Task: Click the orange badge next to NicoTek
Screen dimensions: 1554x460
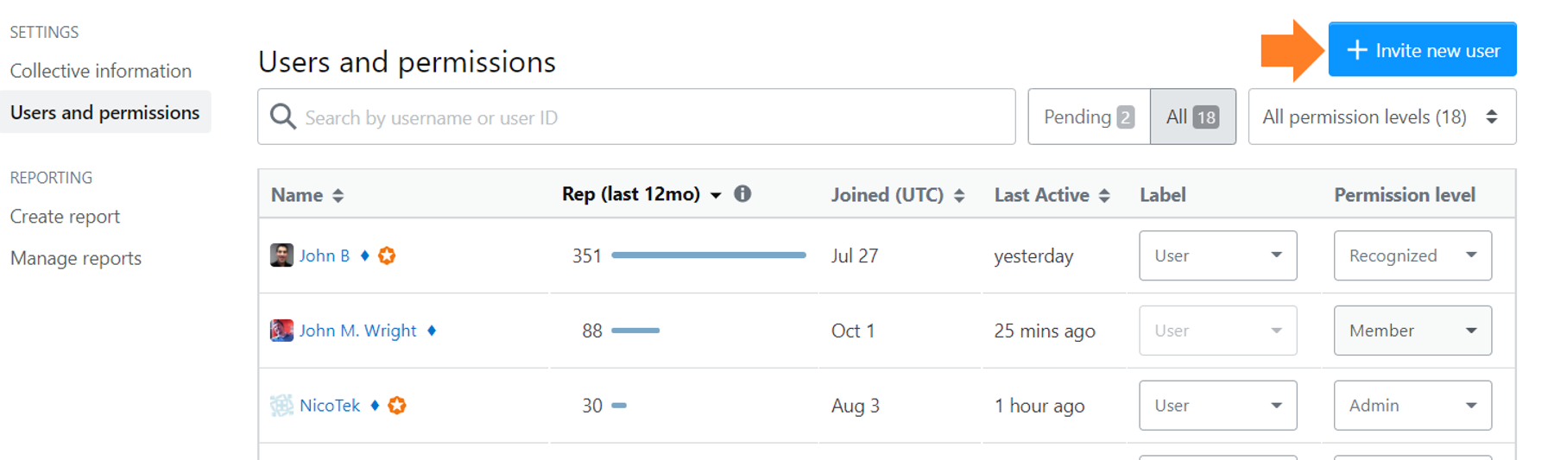Action: click(397, 406)
